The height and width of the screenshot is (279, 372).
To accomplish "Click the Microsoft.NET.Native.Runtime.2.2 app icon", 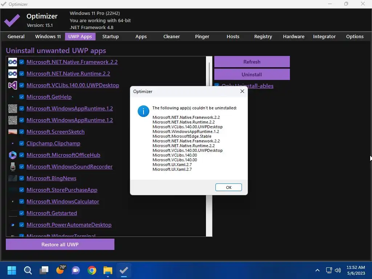I will (x=13, y=74).
